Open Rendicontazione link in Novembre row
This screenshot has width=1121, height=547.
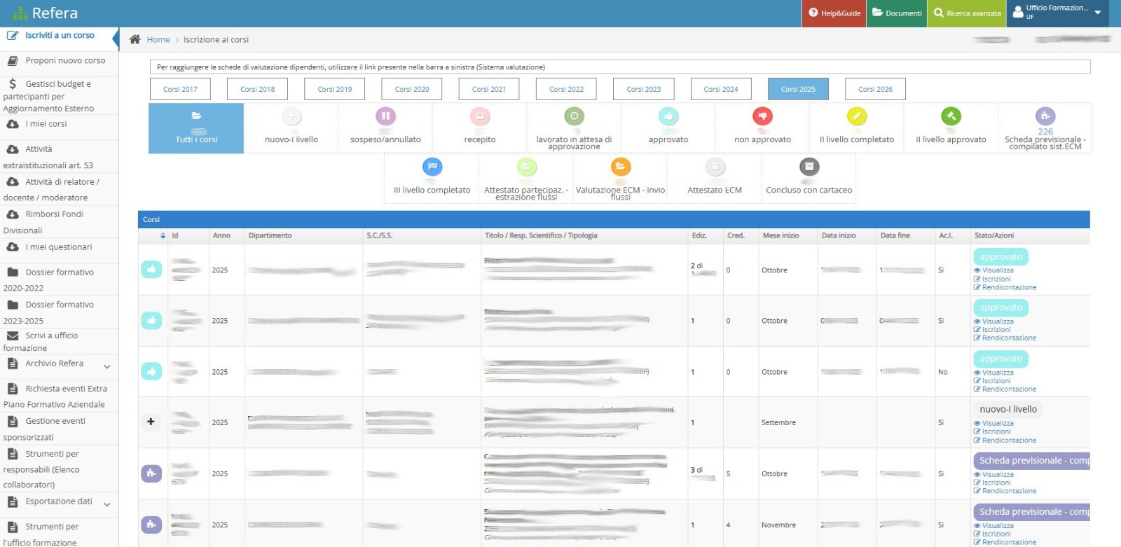1005,542
